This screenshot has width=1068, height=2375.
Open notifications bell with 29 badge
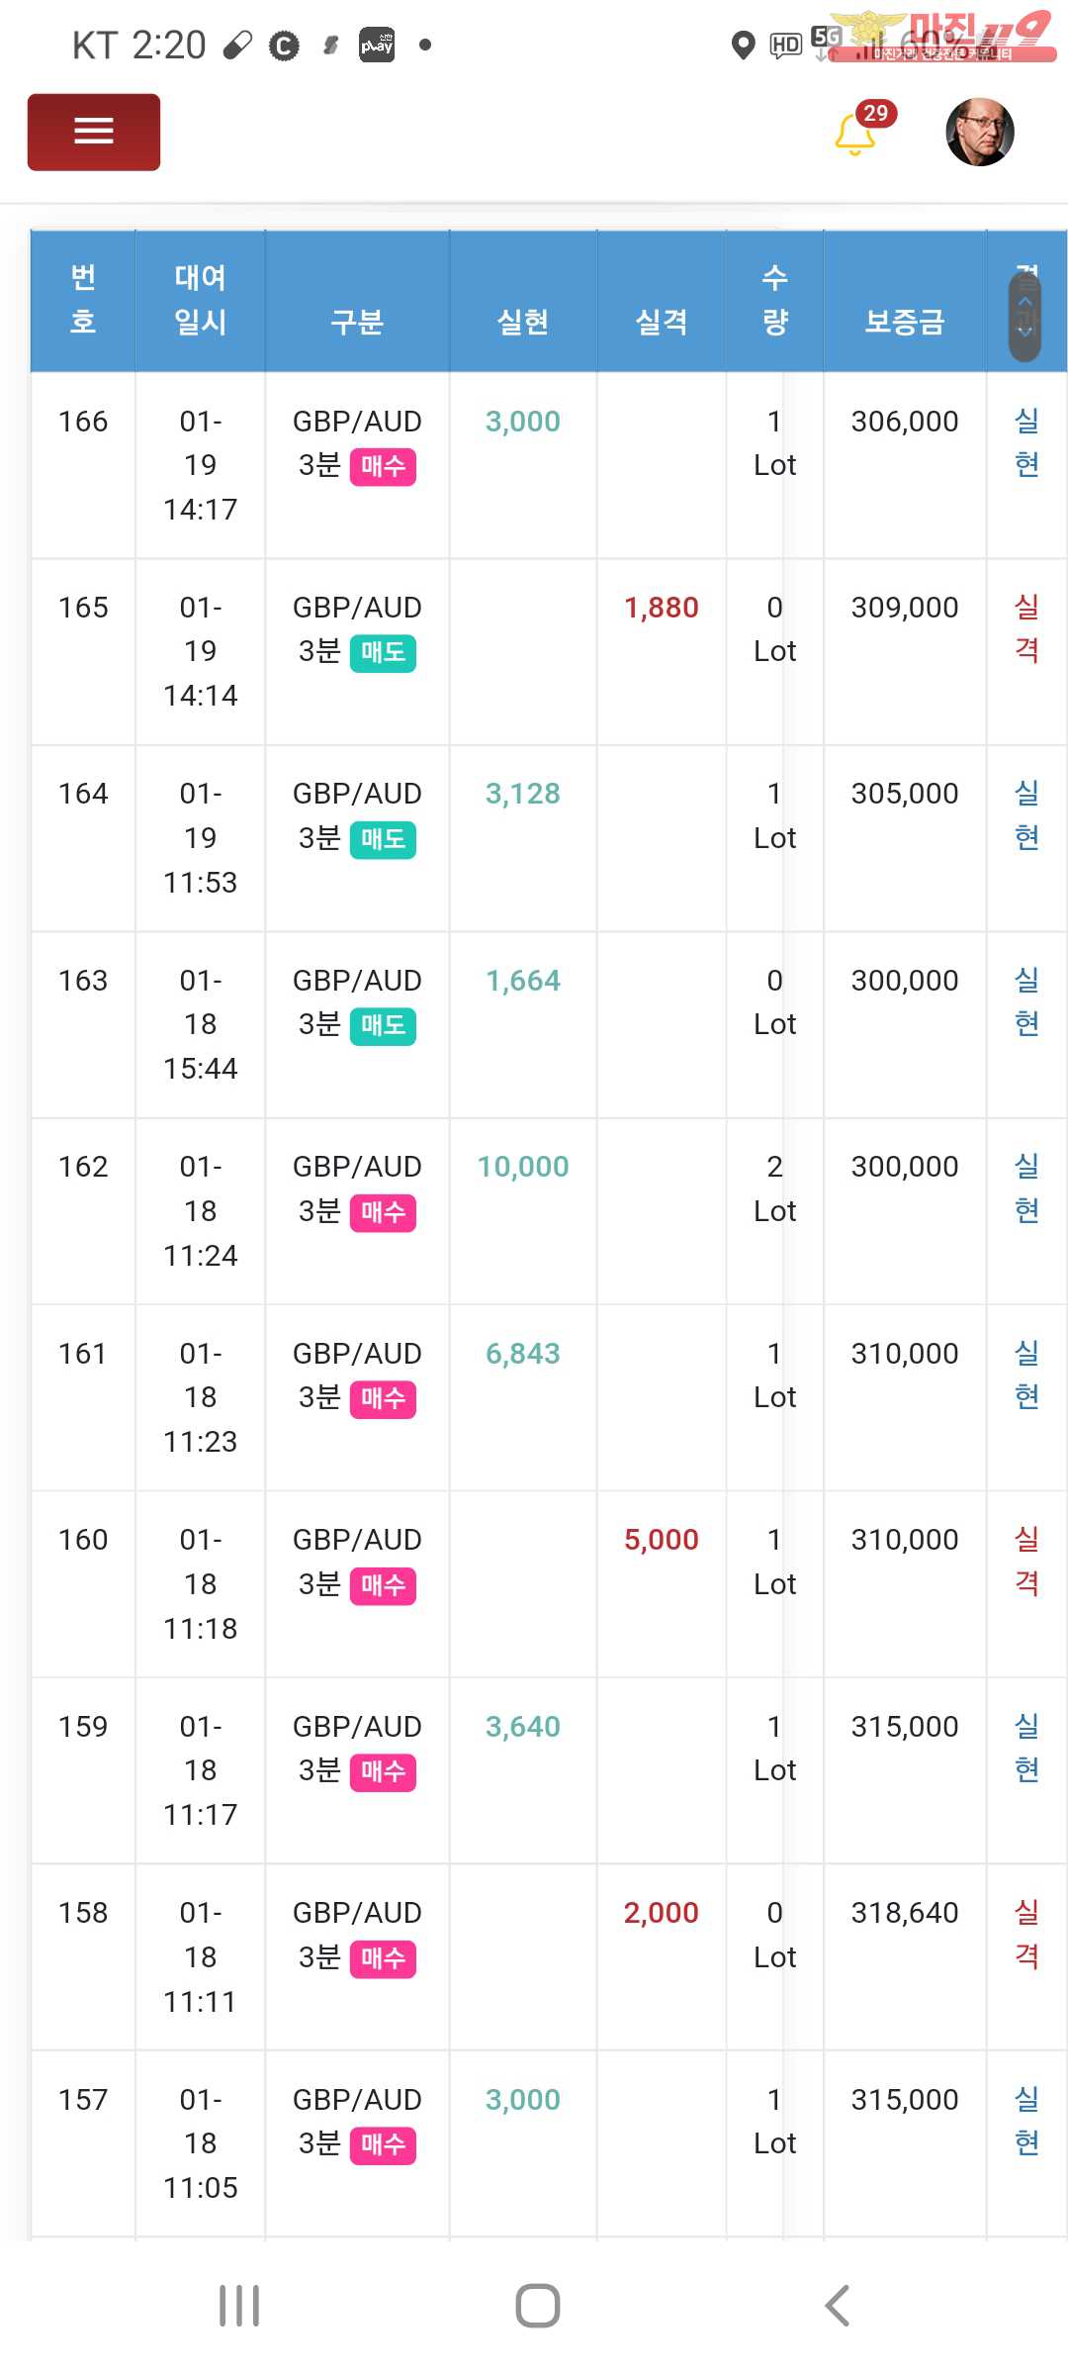pos(856,134)
